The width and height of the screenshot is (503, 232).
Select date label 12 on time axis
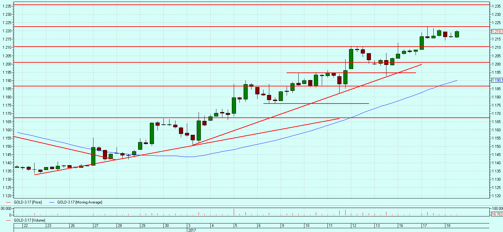354,226
